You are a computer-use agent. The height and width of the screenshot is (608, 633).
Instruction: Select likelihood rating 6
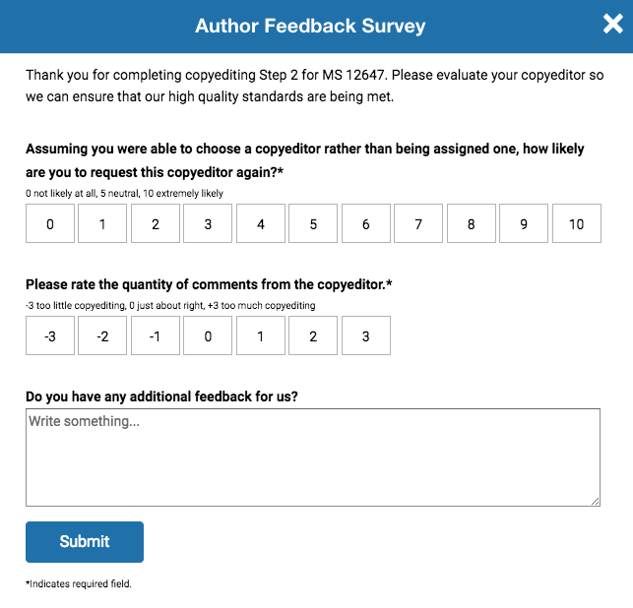[x=366, y=223]
